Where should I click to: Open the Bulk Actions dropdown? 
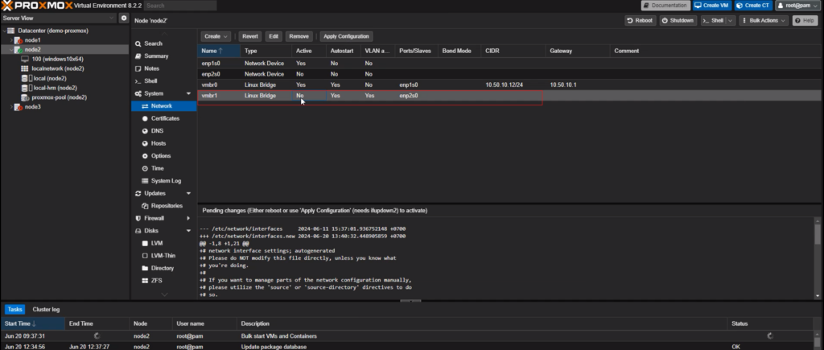pyautogui.click(x=764, y=20)
